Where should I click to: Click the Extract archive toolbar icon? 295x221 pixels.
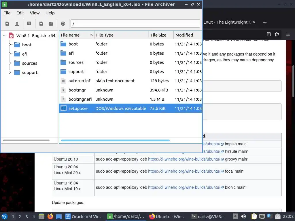[29, 24]
